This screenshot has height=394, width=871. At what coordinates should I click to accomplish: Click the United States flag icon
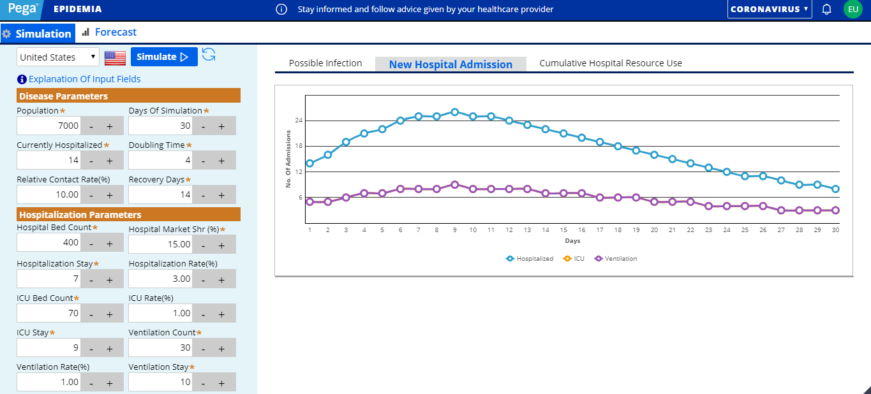[115, 57]
